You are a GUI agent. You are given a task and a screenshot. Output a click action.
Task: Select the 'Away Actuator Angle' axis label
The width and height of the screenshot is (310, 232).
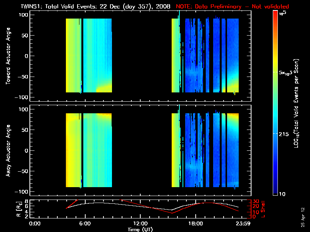(x=8, y=150)
